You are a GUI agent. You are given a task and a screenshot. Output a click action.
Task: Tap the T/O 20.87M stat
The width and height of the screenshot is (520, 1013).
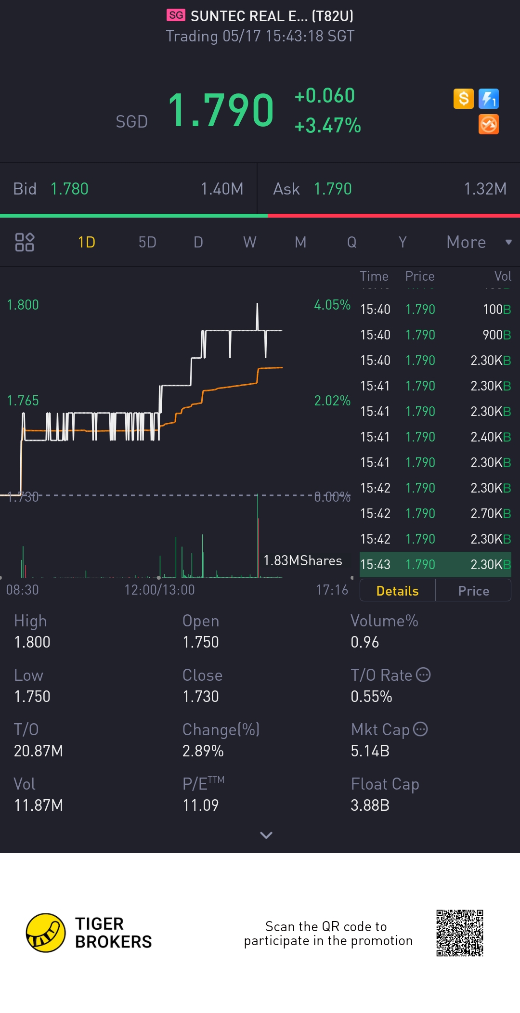[39, 740]
